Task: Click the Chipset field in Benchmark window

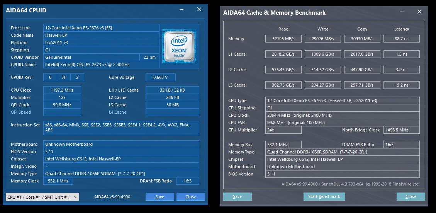Action: (342, 159)
